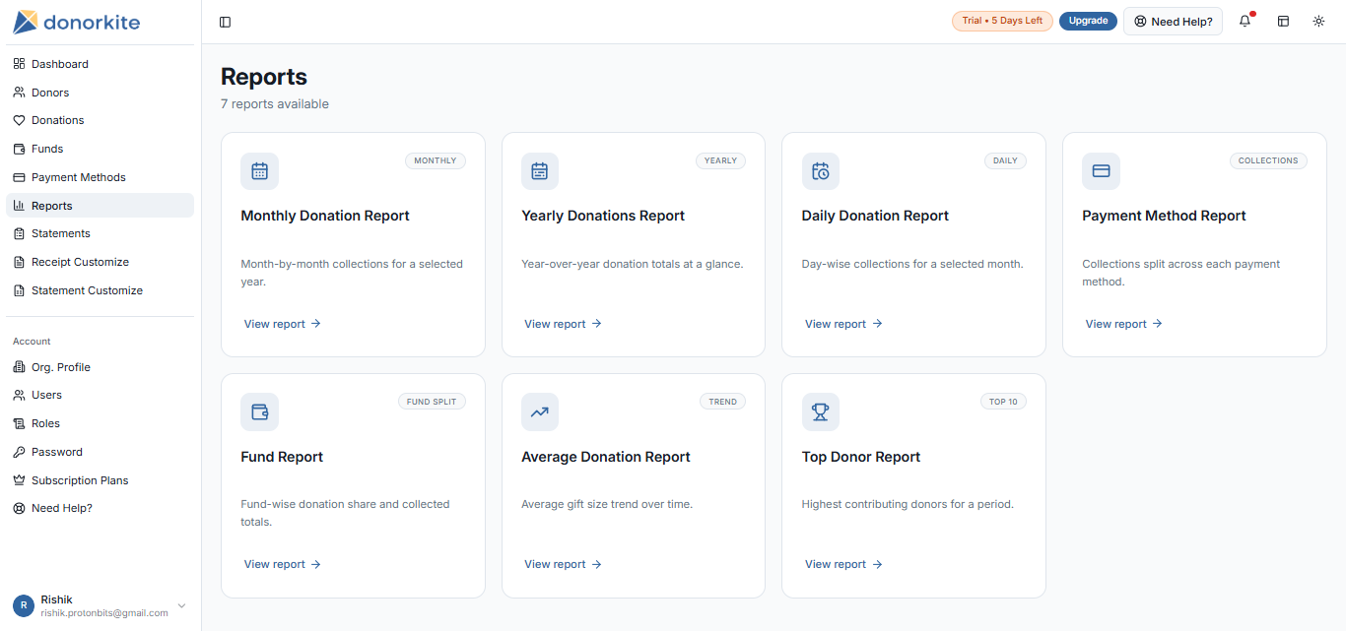
Task: Click the Upgrade button
Action: pos(1088,21)
